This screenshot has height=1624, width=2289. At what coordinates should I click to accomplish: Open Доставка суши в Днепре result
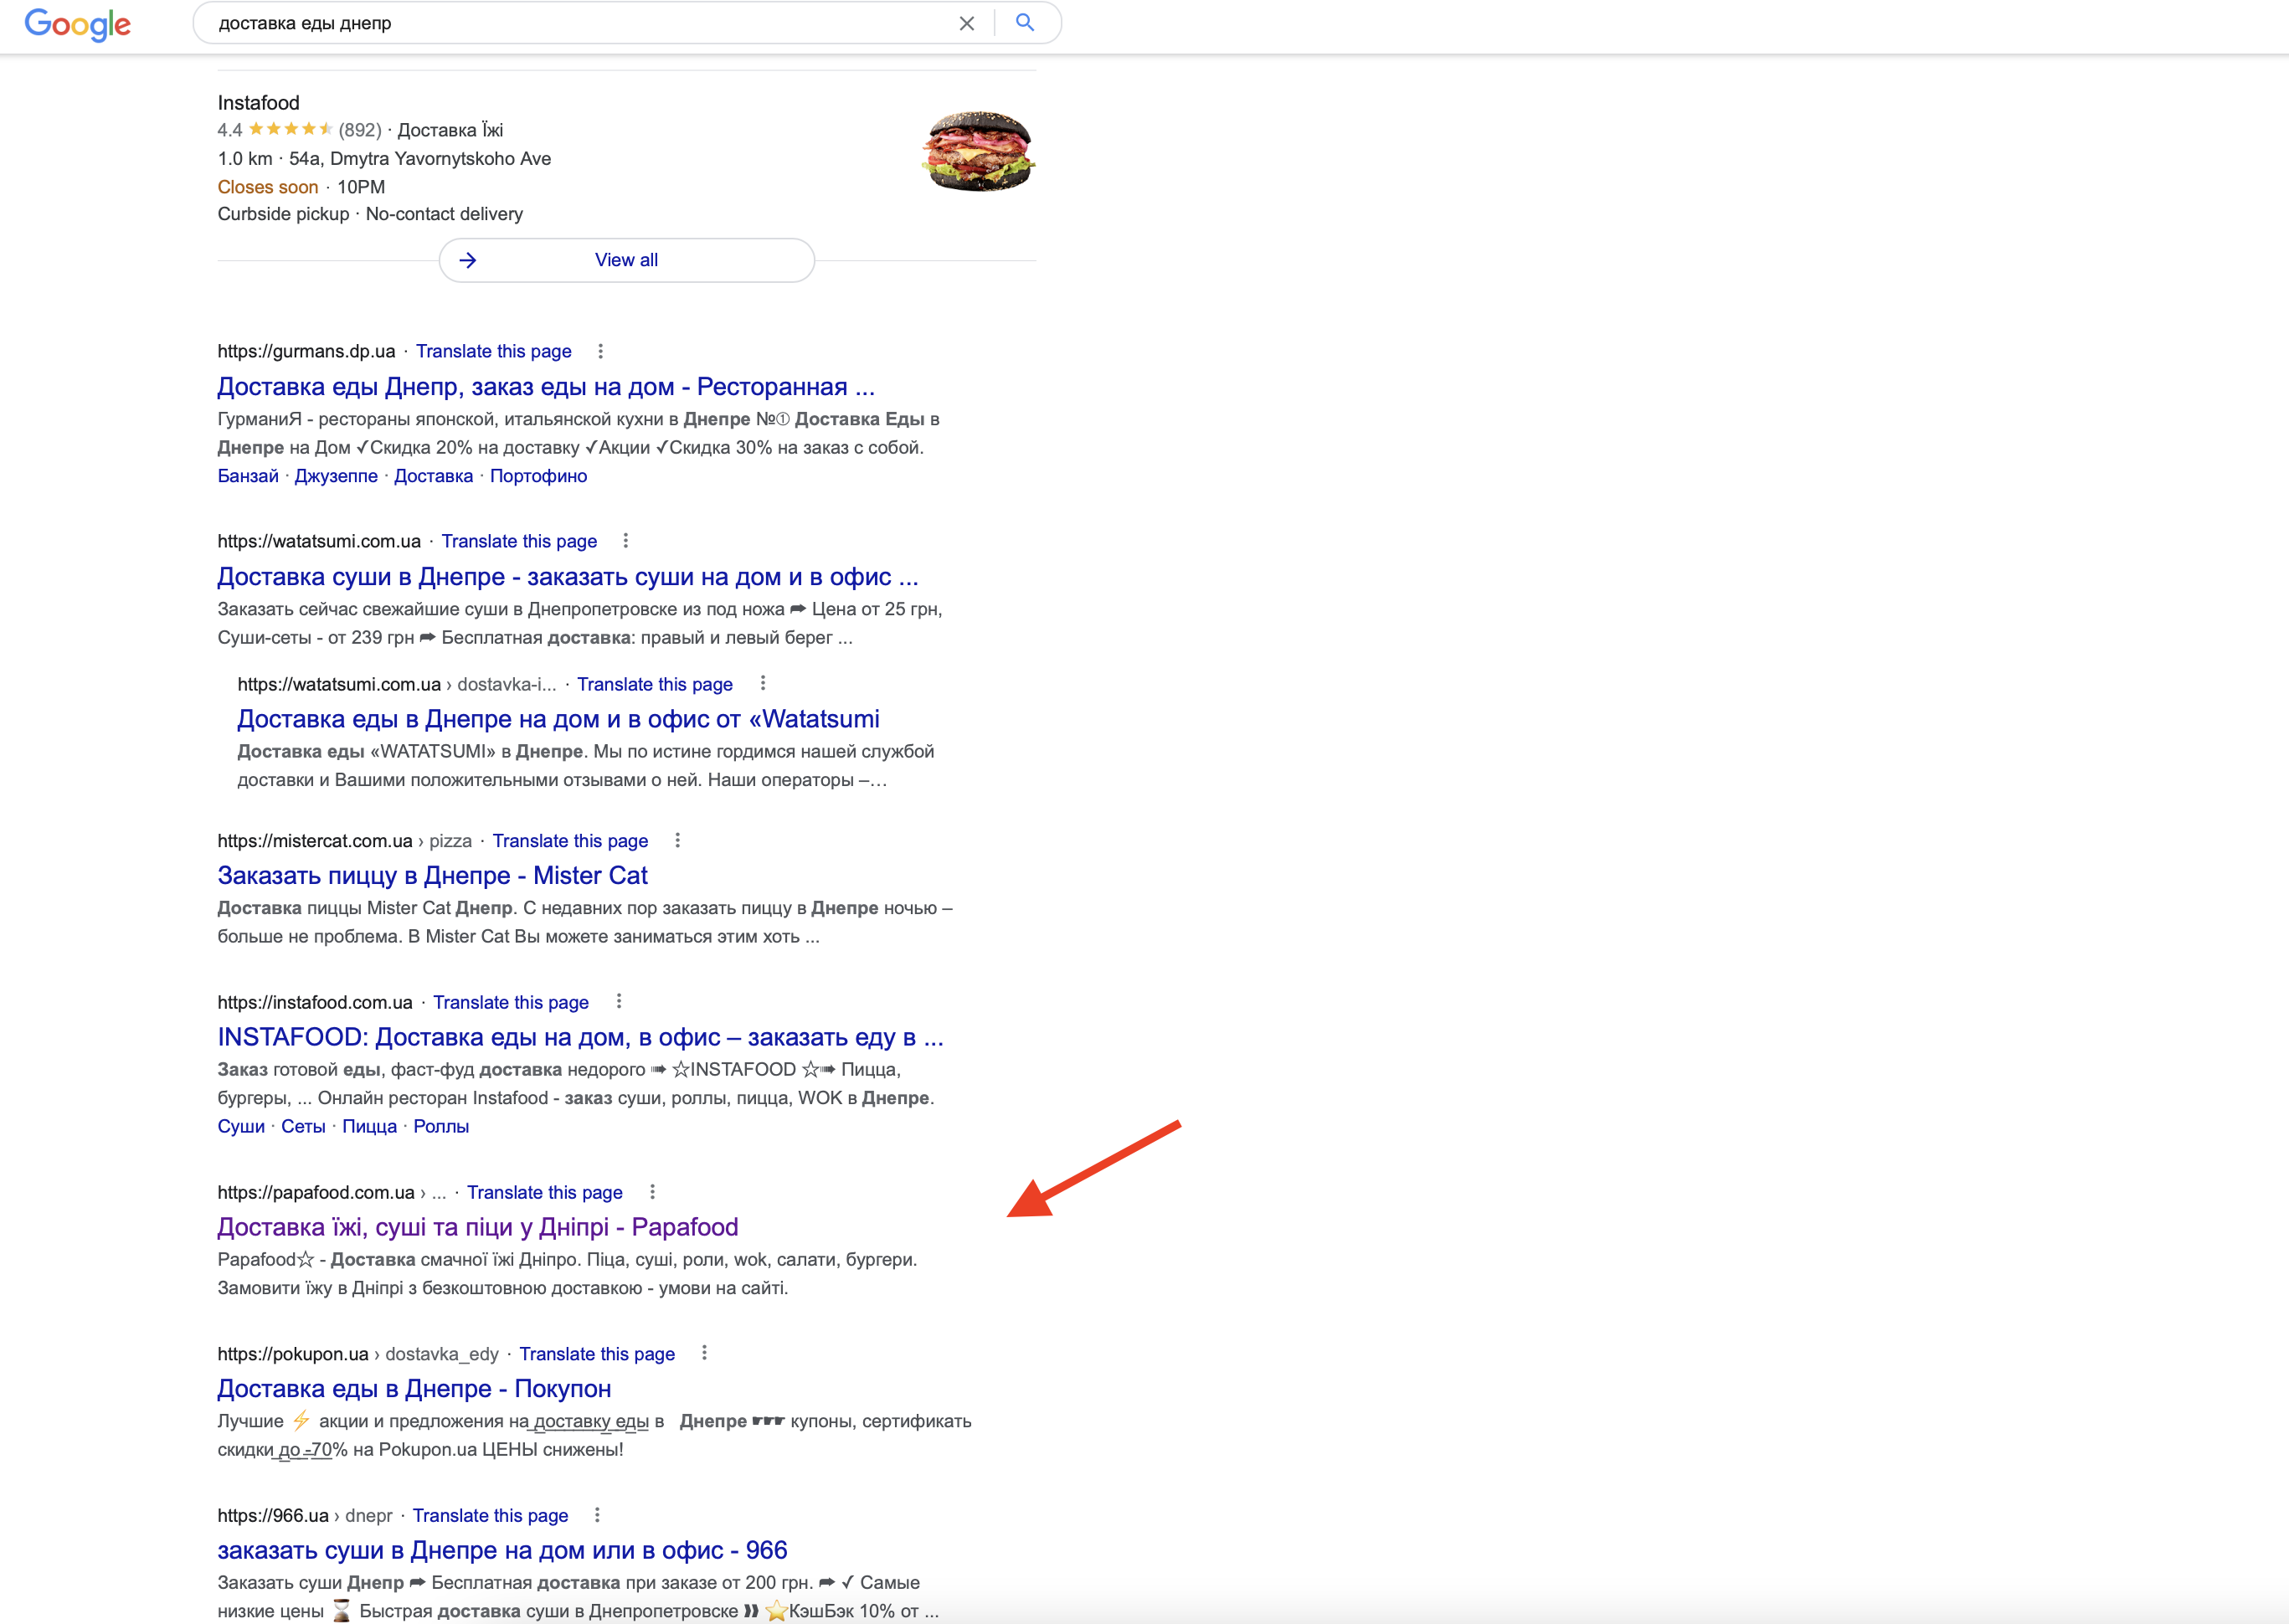(567, 576)
